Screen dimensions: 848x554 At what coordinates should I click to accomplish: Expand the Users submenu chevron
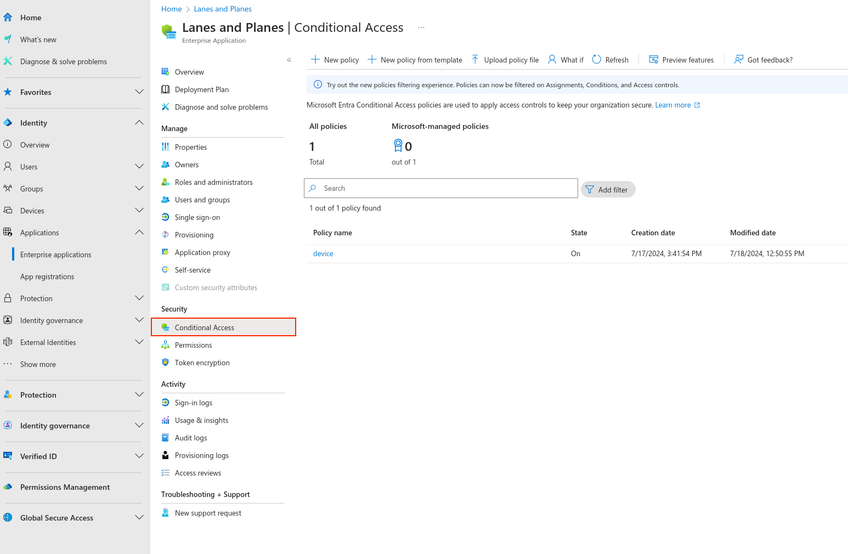[139, 166]
